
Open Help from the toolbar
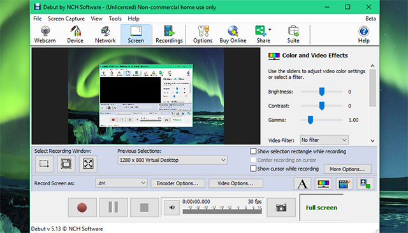point(363,34)
